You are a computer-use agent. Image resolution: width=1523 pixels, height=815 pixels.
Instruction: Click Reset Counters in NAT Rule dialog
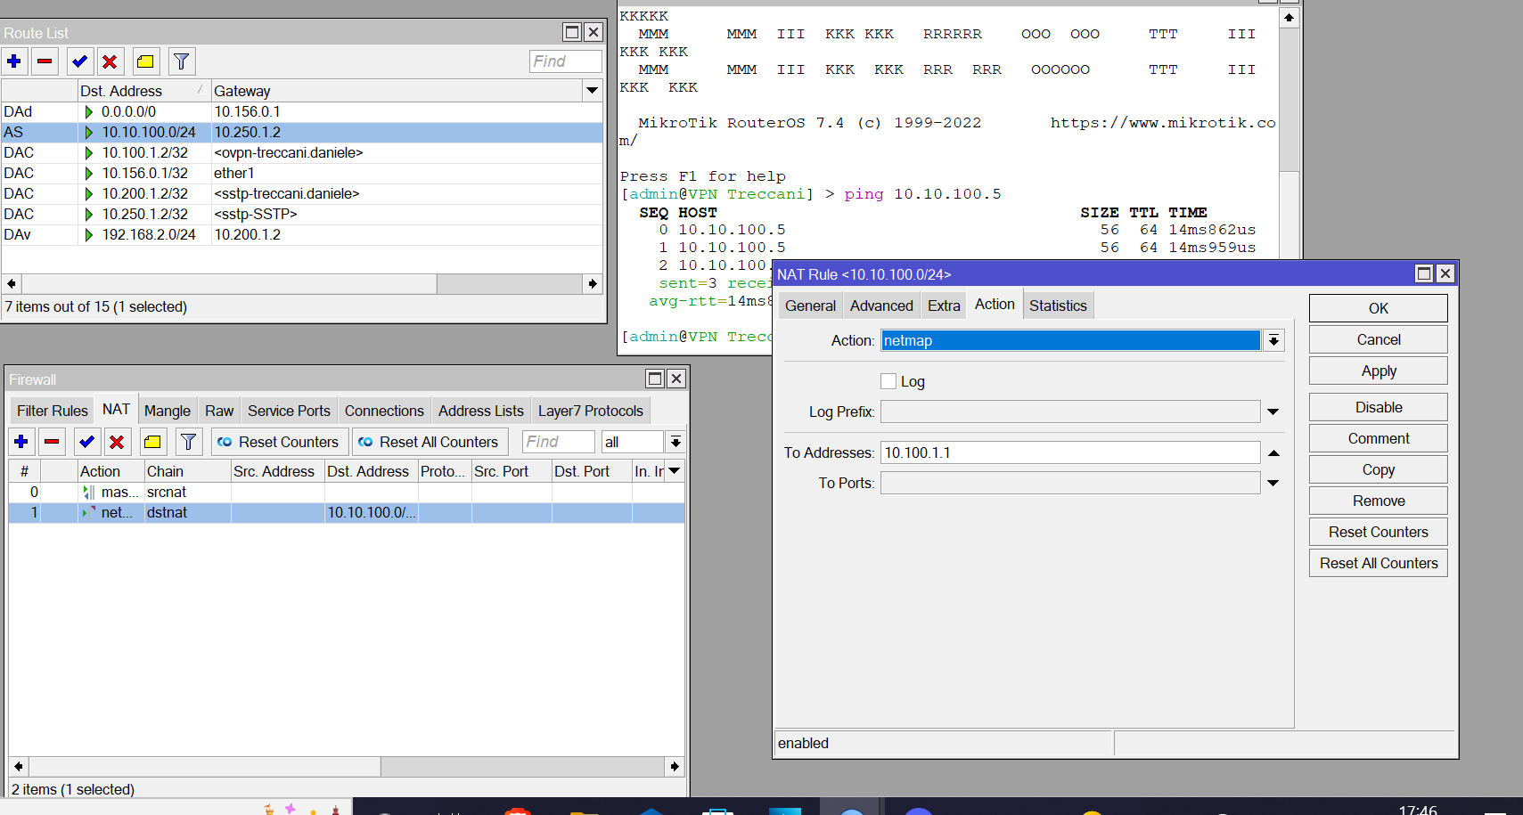(x=1379, y=532)
